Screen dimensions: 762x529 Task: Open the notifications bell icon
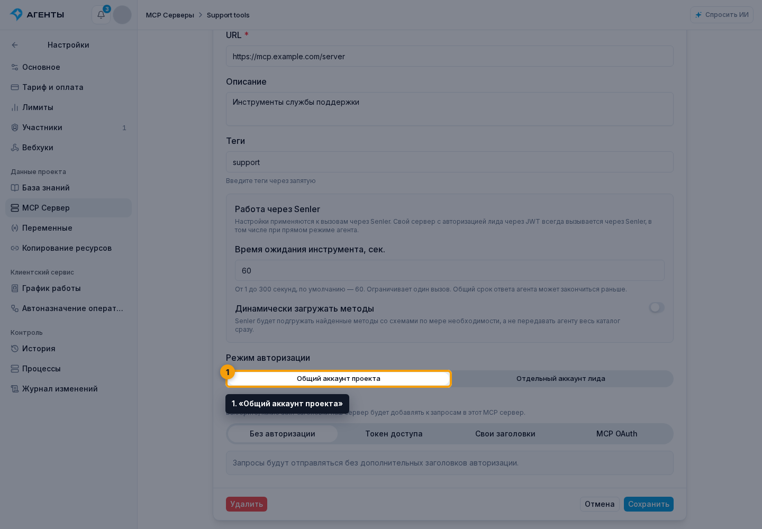[101, 15]
